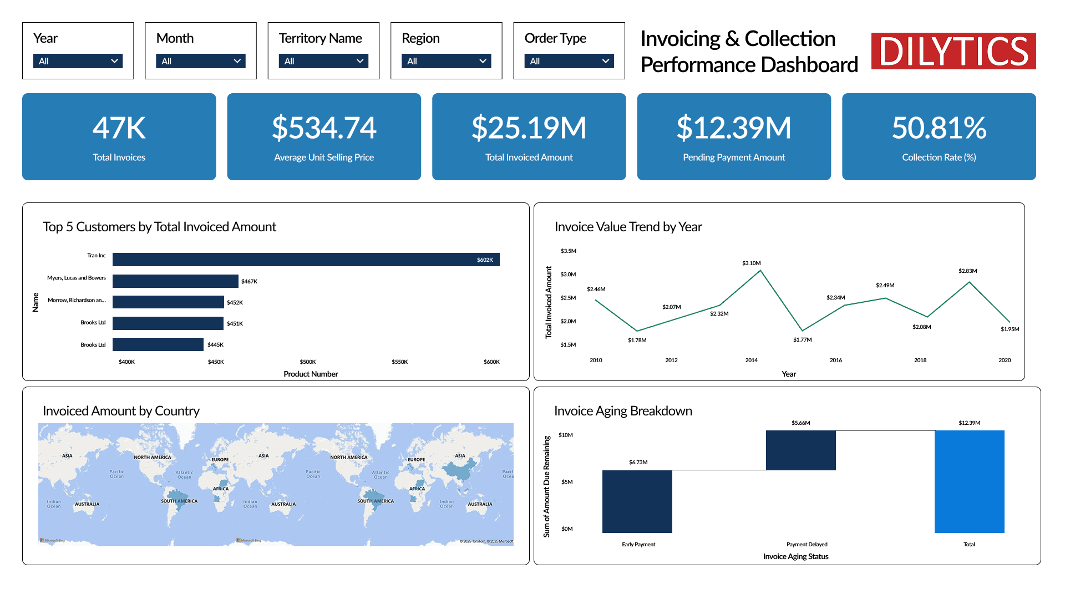
Task: Select the light blue Total waterfall bar
Action: tap(969, 481)
